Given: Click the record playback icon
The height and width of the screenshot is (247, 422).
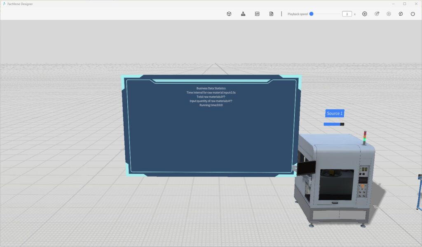Looking at the screenshot, I should pos(377,14).
